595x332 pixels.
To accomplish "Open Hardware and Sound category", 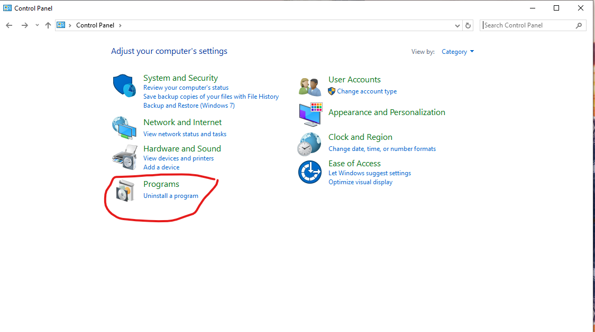I will pos(182,149).
